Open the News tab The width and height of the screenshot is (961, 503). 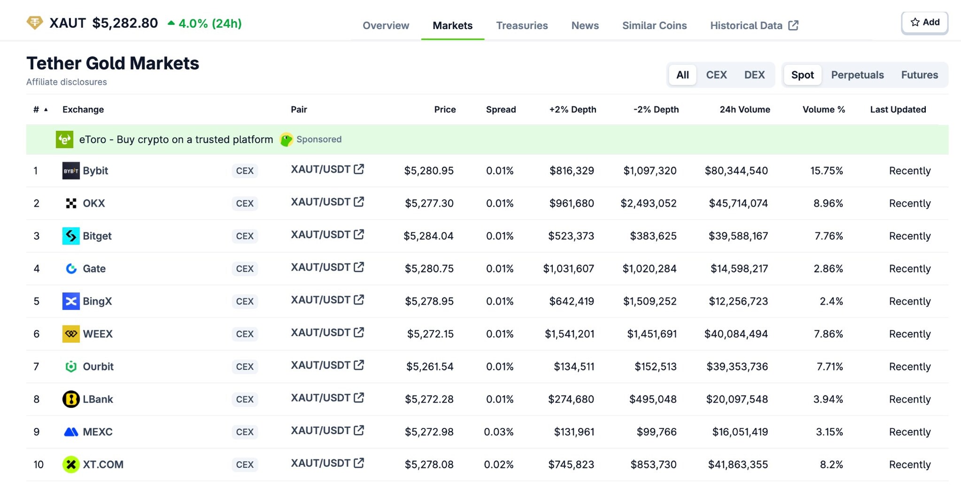pyautogui.click(x=584, y=25)
